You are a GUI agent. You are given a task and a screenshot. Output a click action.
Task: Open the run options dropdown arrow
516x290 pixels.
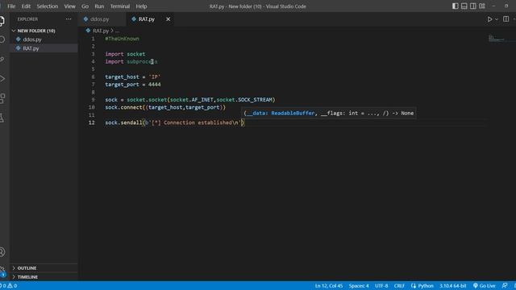coord(497,19)
